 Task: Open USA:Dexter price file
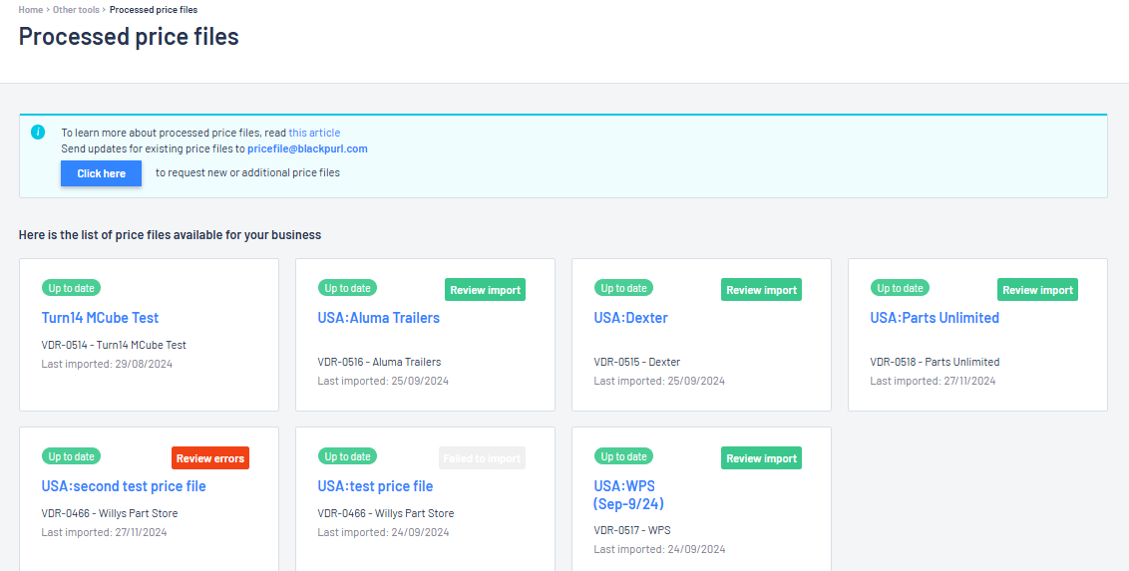(x=630, y=317)
